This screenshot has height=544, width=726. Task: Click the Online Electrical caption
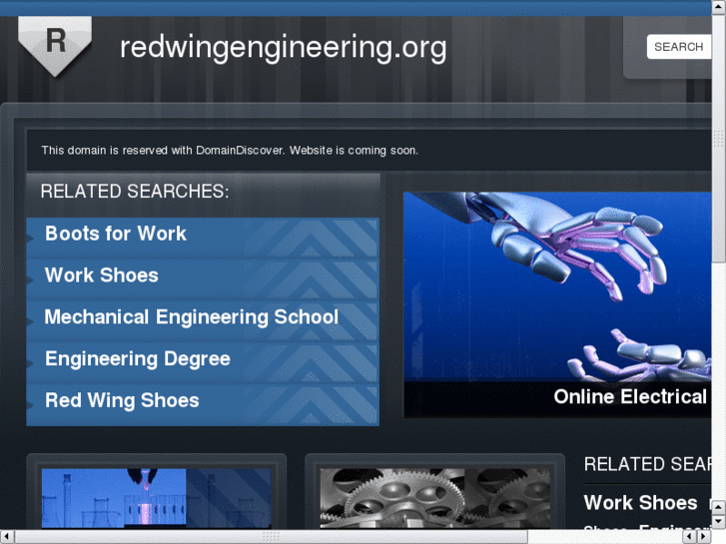click(630, 397)
